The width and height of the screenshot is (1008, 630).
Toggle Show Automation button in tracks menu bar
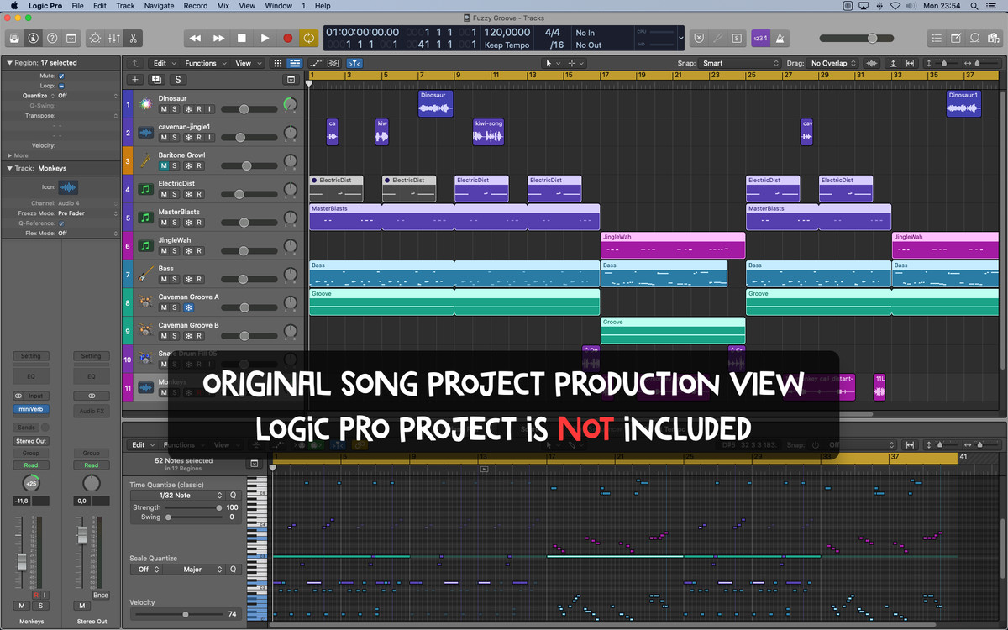[x=316, y=63]
